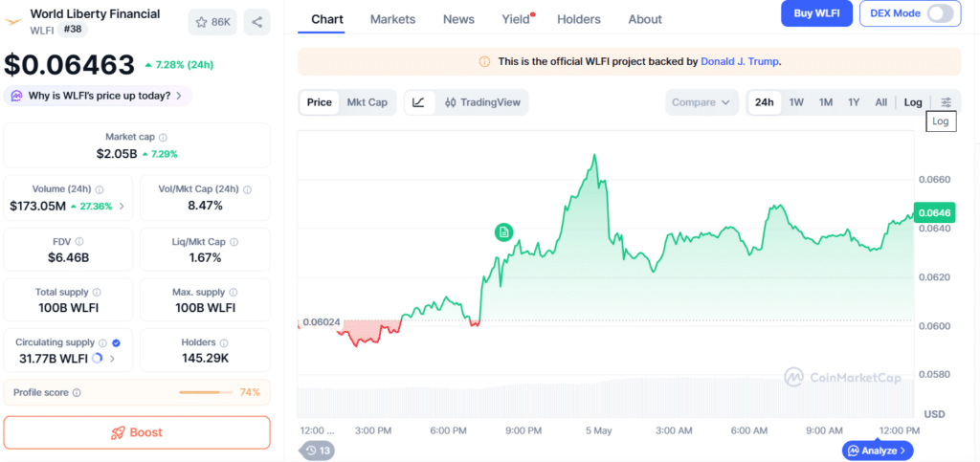Click the star watchlist icon showing 86K

(x=212, y=22)
